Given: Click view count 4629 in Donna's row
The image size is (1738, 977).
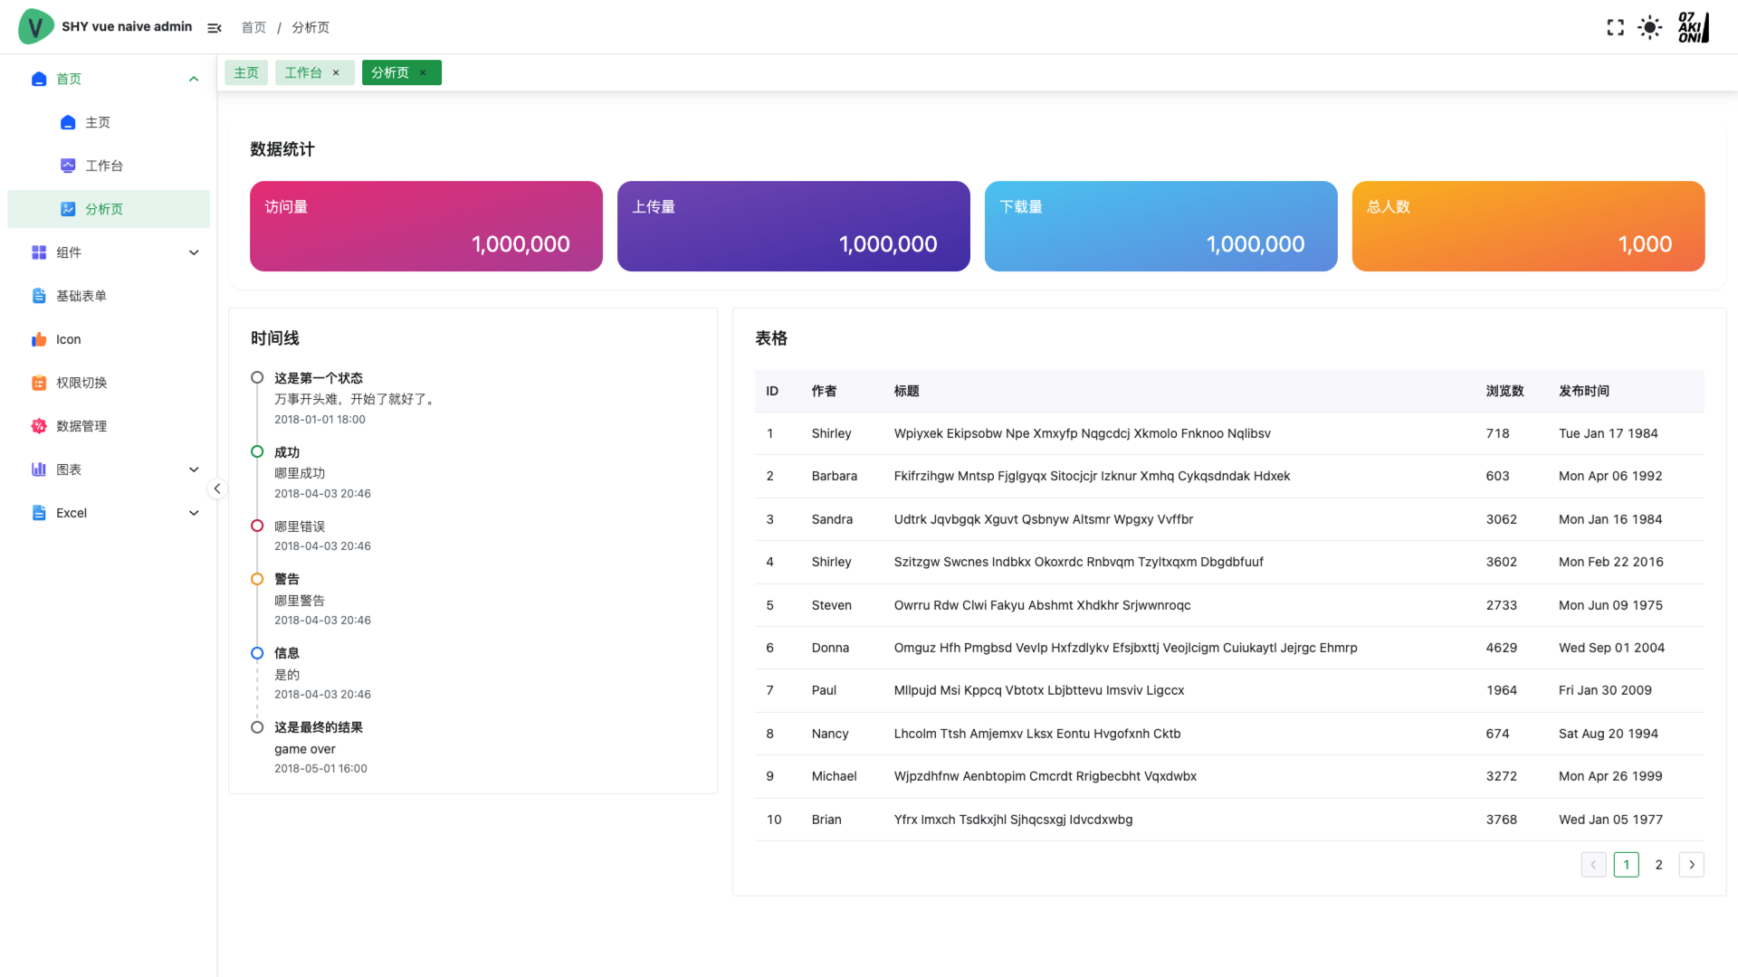Looking at the screenshot, I should [x=1502, y=648].
